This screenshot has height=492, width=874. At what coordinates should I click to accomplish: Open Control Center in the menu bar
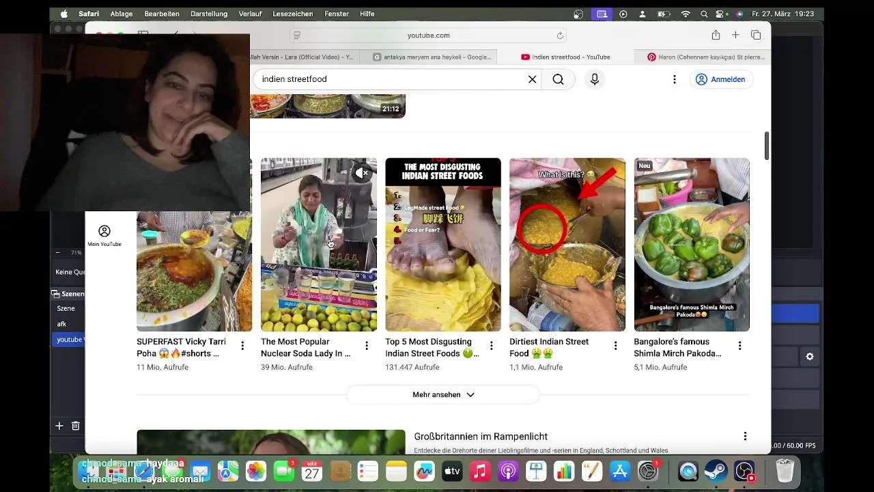[720, 14]
